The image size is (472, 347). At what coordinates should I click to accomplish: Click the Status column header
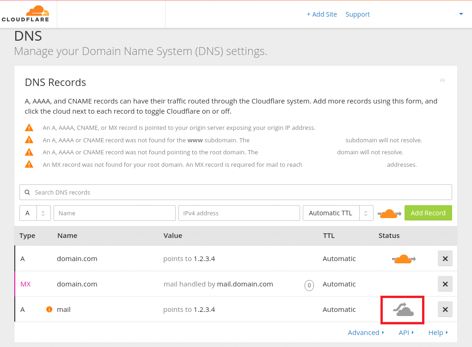coord(389,236)
